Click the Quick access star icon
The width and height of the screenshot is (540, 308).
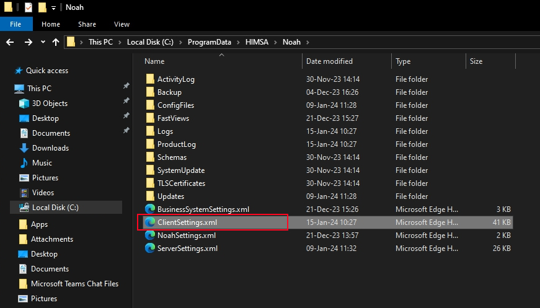click(19, 71)
